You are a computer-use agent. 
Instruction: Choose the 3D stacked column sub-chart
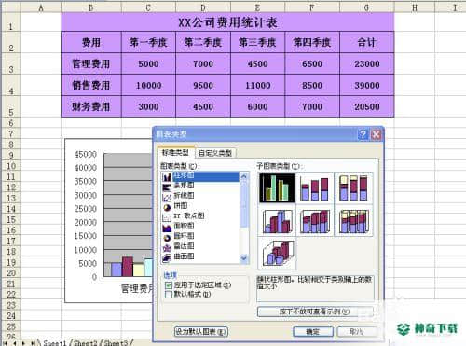315,222
